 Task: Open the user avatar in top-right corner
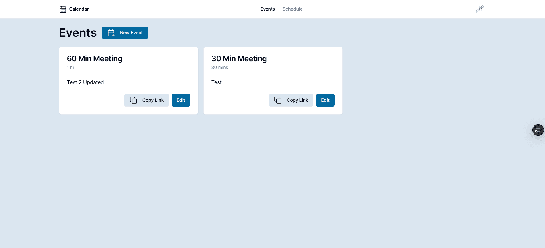480,9
